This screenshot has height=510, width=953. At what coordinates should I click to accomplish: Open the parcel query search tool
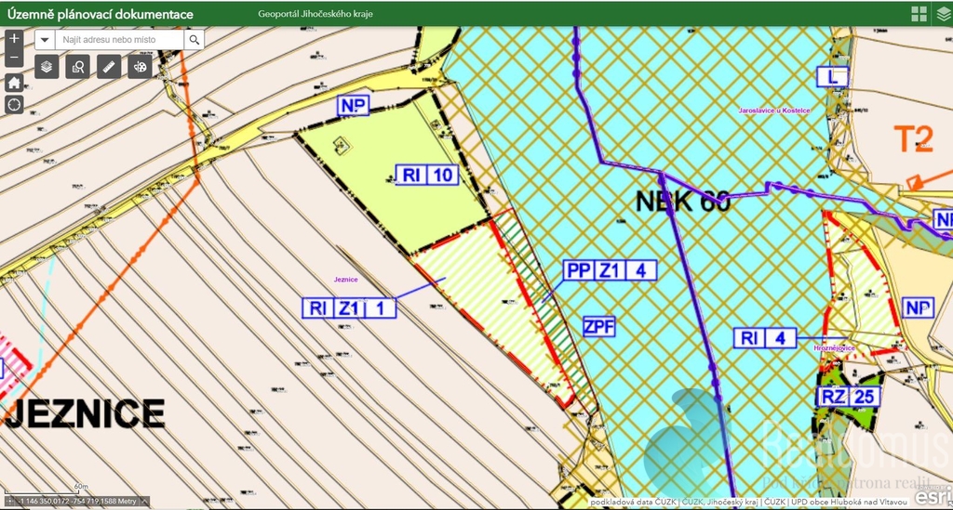78,67
